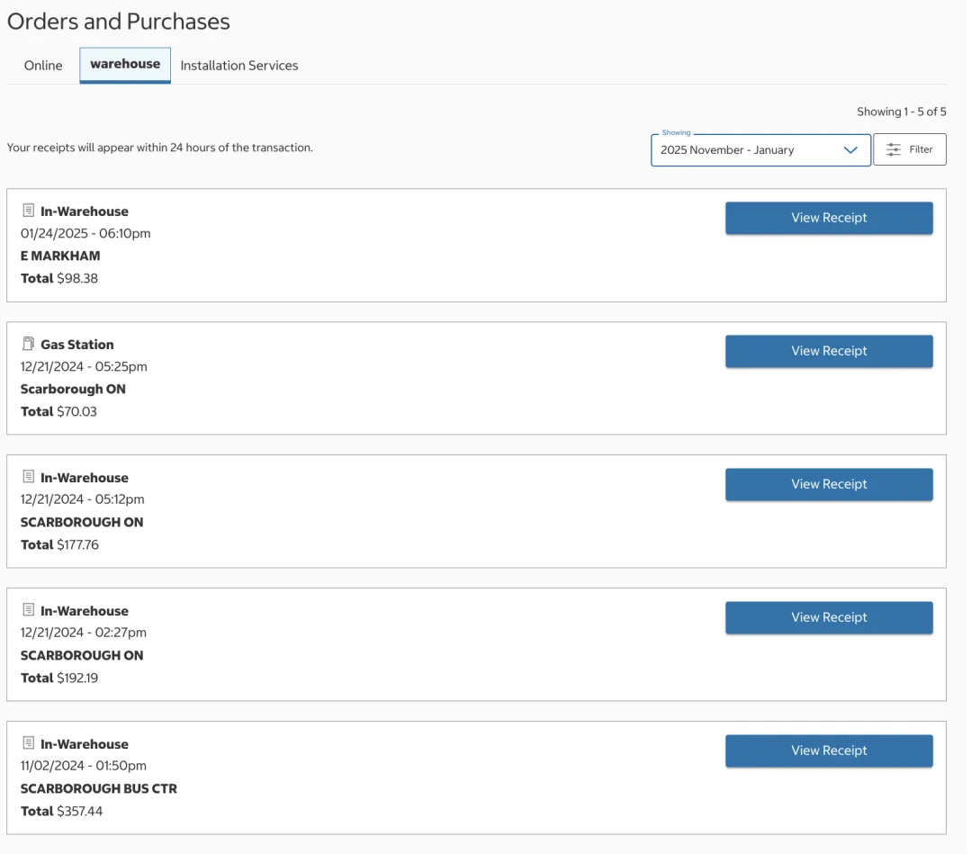
Task: Click the Orders and Purchases heading
Action: 119,22
